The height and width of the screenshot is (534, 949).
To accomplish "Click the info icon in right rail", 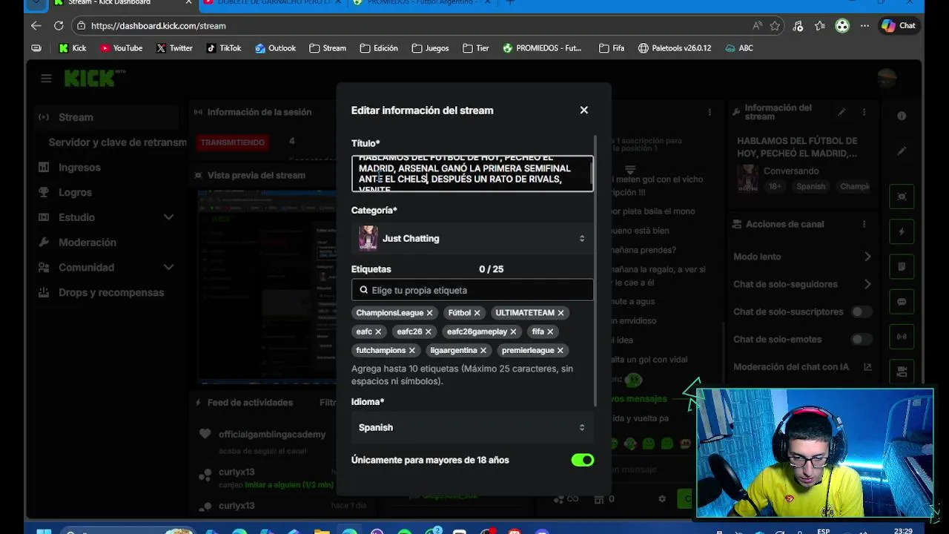I will coord(902,116).
